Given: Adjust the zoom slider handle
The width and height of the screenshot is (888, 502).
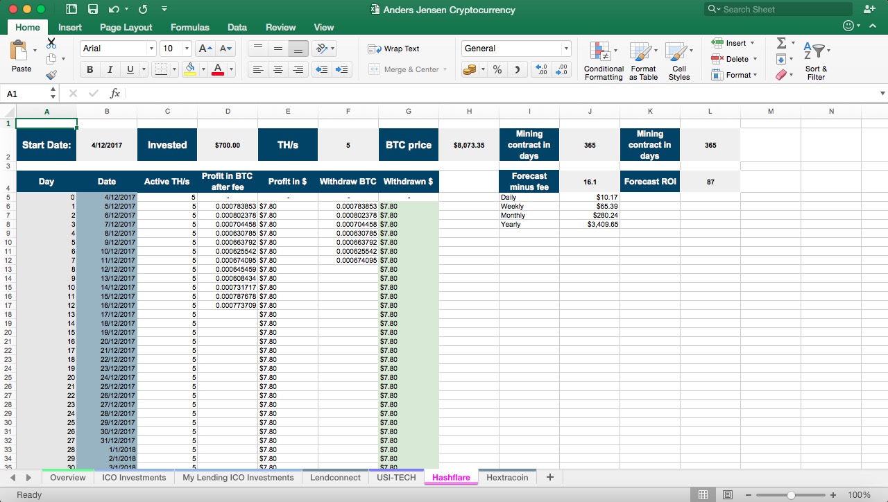Looking at the screenshot, I should [791, 495].
